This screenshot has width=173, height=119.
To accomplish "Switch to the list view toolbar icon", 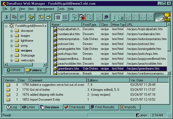I will click(x=65, y=17).
